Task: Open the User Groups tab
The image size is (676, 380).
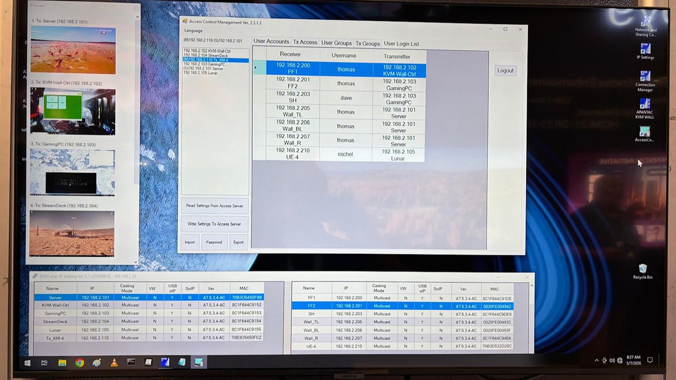Action: pos(336,43)
